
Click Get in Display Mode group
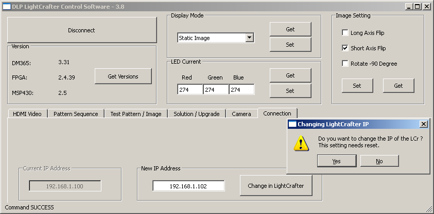tap(290, 29)
